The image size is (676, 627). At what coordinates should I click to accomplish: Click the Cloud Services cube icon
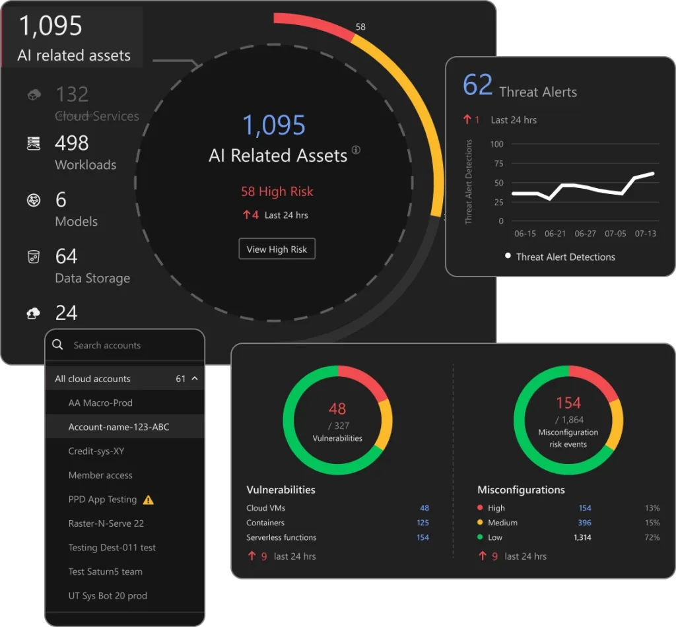point(34,96)
